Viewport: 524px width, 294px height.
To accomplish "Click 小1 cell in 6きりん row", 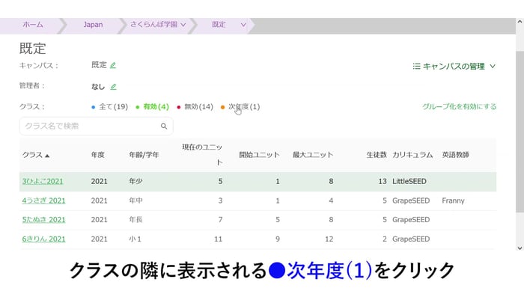I will coord(135,239).
